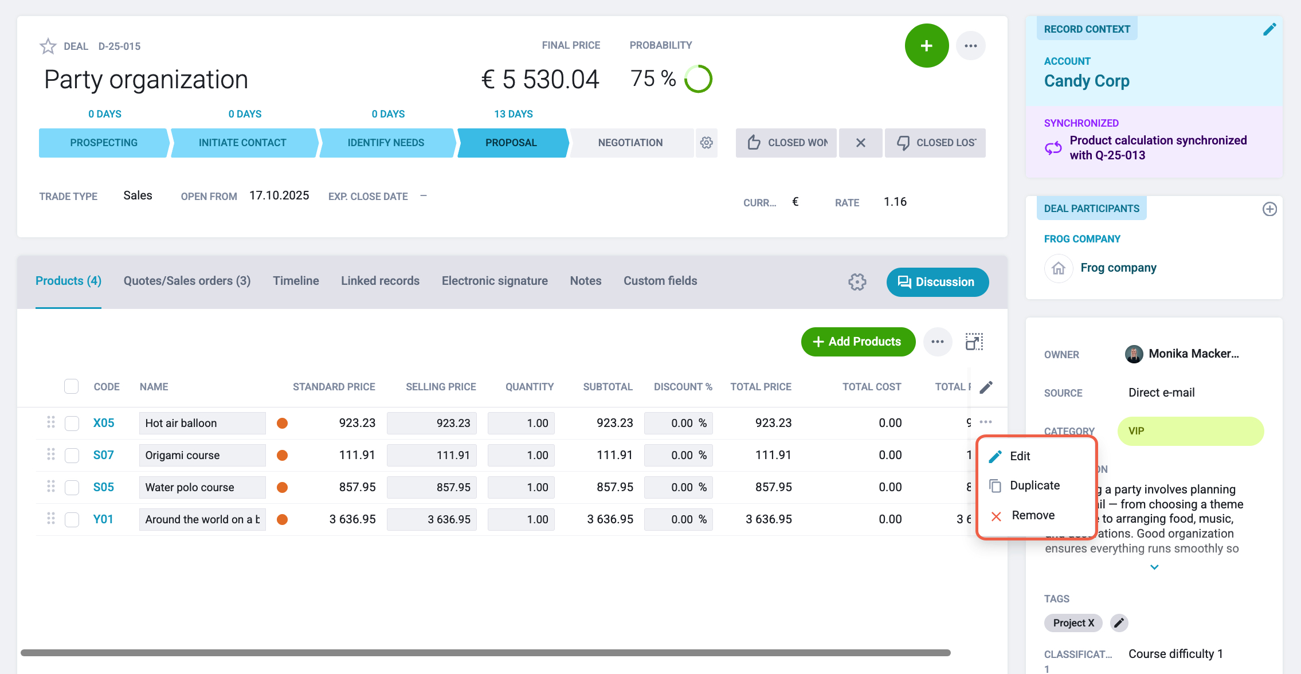Open the Source Direct e-mail field

tap(1162, 393)
